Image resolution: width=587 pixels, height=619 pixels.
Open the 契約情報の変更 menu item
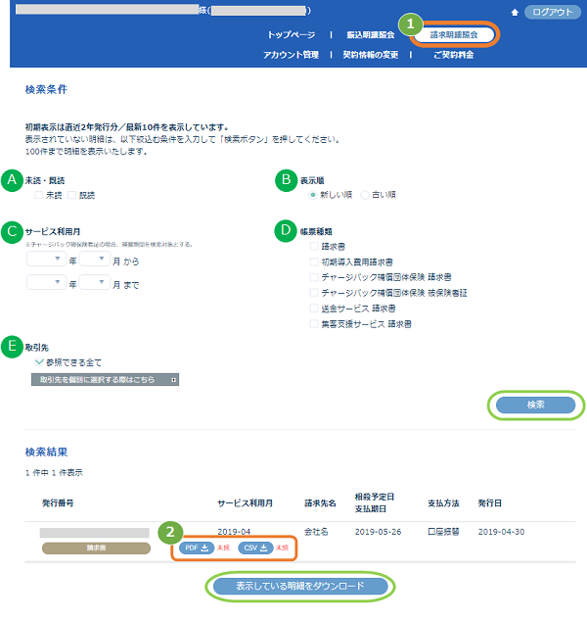click(x=370, y=55)
